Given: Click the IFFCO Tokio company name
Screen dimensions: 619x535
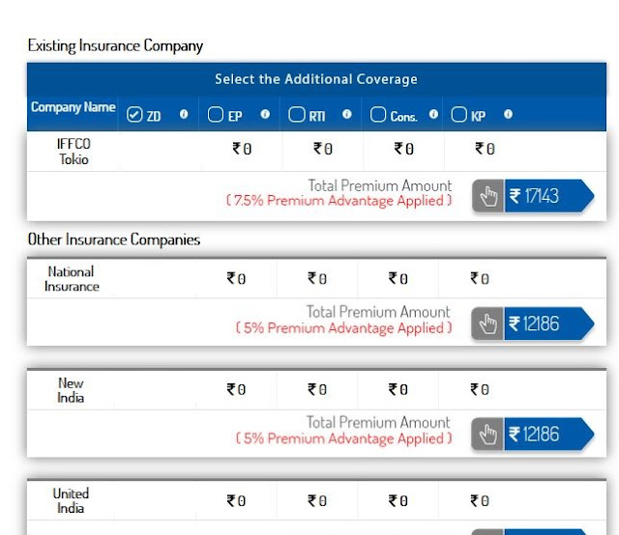Looking at the screenshot, I should pyautogui.click(x=74, y=152).
